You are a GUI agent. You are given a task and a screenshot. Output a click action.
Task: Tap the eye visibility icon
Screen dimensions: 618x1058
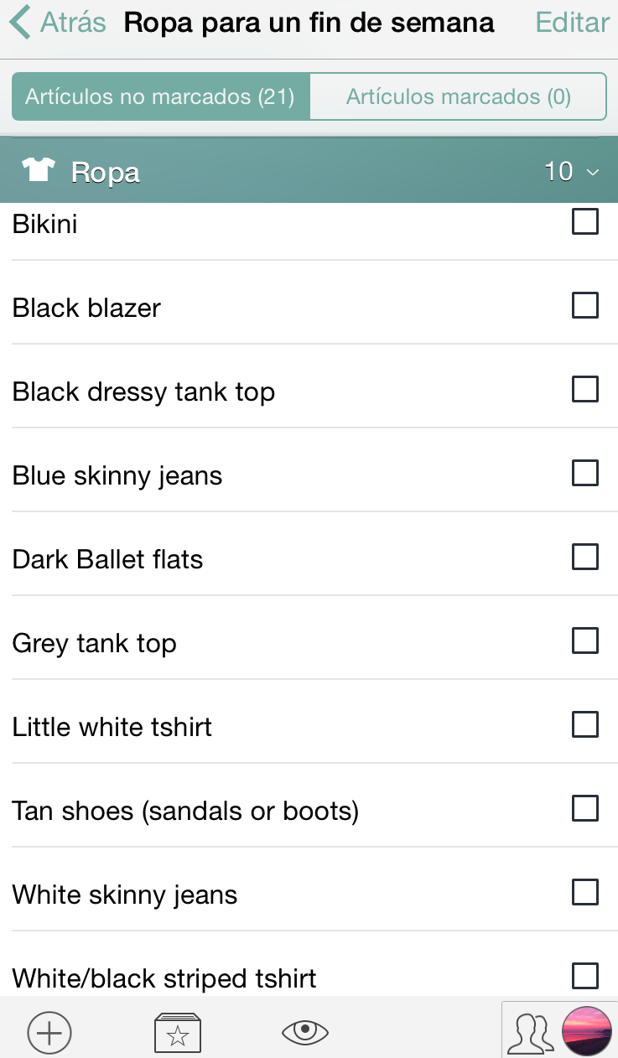click(305, 1032)
